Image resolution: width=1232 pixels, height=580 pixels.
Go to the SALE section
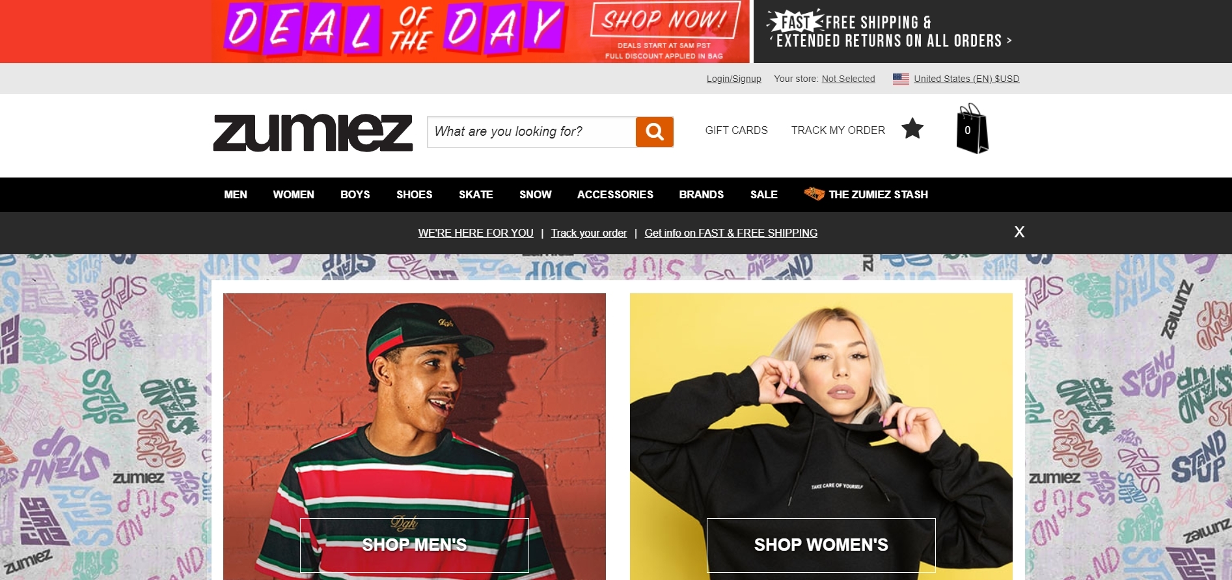coord(763,194)
